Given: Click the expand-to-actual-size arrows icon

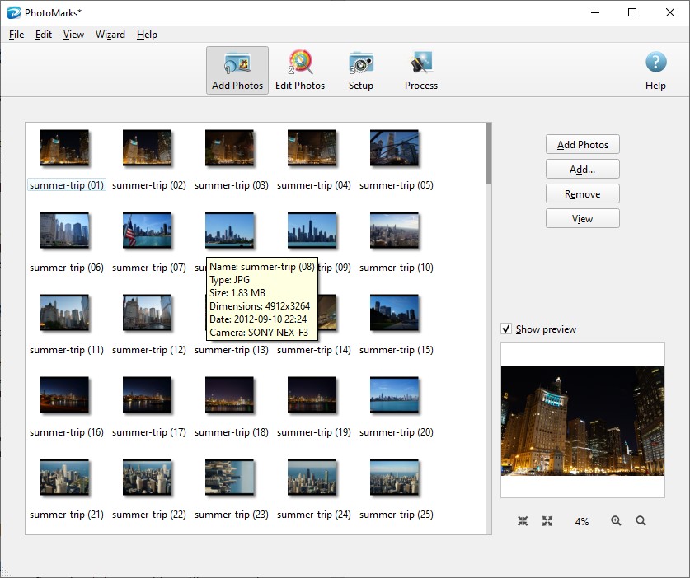Looking at the screenshot, I should point(547,521).
